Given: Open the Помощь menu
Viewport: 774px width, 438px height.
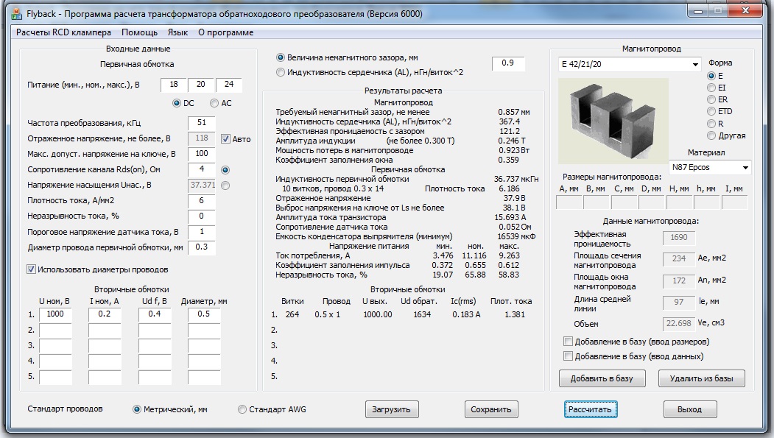Looking at the screenshot, I should click(x=139, y=32).
